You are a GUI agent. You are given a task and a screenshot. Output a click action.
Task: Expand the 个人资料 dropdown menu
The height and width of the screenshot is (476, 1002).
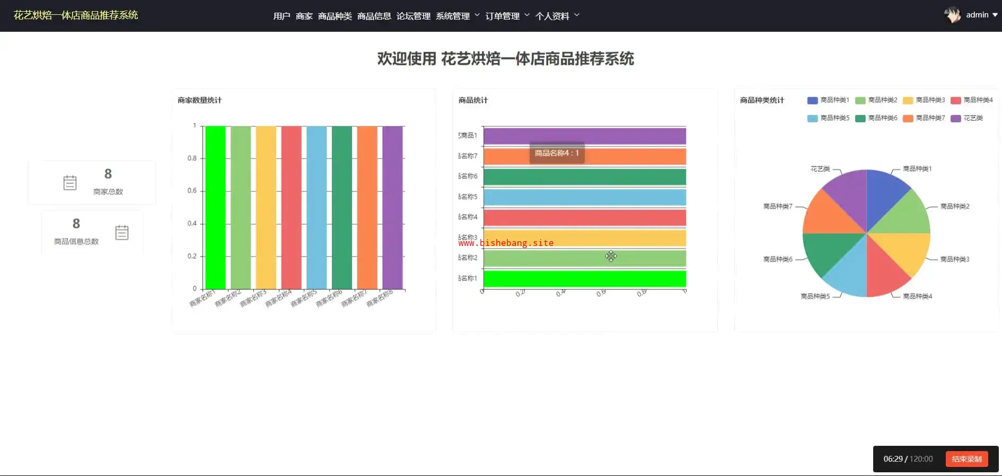pos(557,16)
